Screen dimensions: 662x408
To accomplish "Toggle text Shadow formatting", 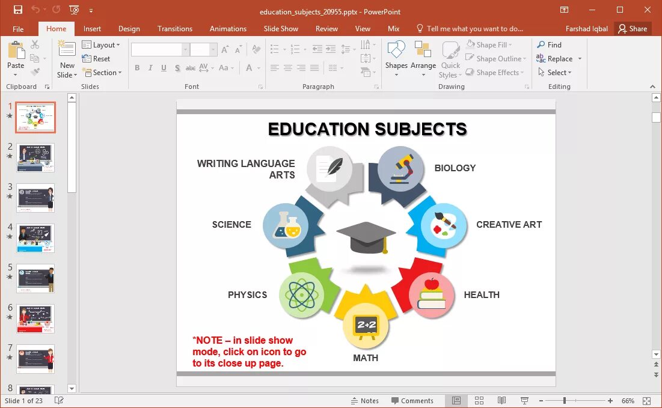I will (177, 68).
